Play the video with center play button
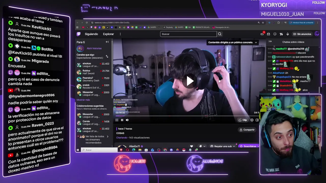The image size is (326, 183). tap(190, 81)
